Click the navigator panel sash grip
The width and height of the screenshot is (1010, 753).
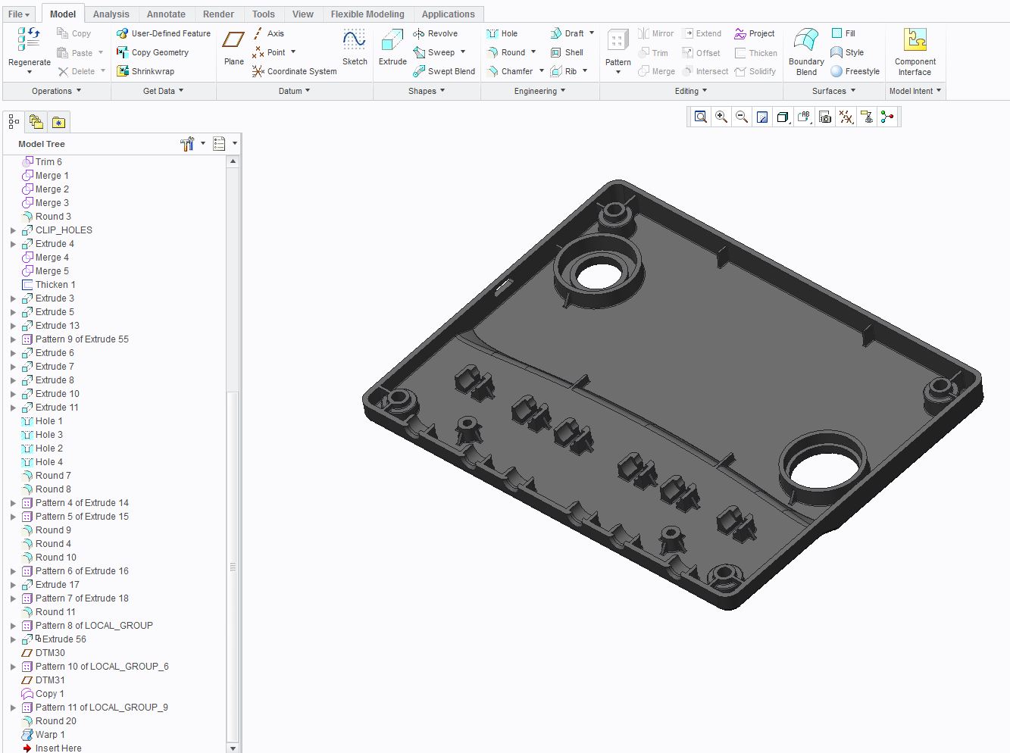233,567
